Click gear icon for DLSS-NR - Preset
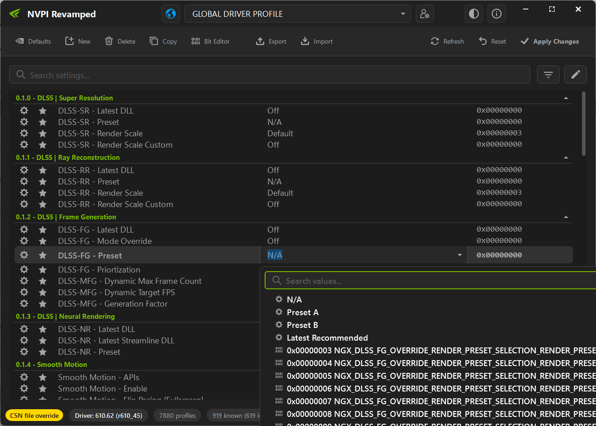The height and width of the screenshot is (426, 596). 24,352
